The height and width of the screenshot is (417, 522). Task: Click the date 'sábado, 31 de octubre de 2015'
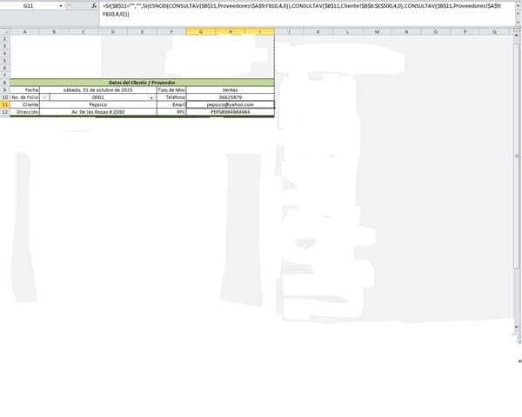point(98,90)
